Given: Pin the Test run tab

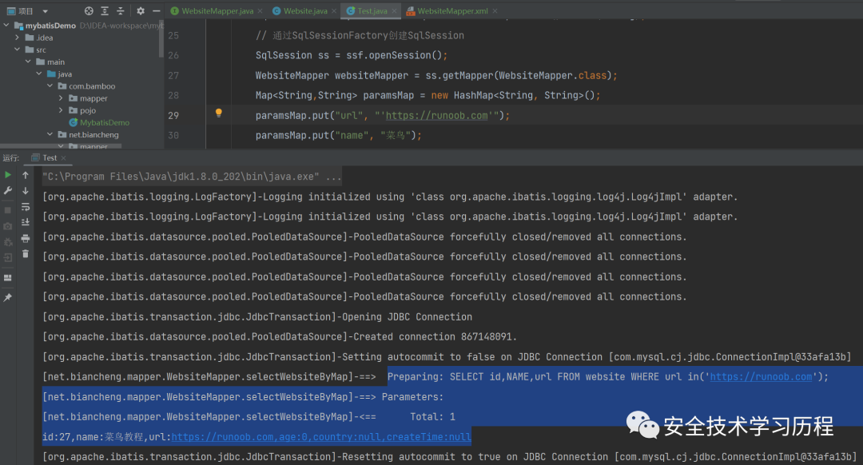Looking at the screenshot, I should [x=8, y=298].
